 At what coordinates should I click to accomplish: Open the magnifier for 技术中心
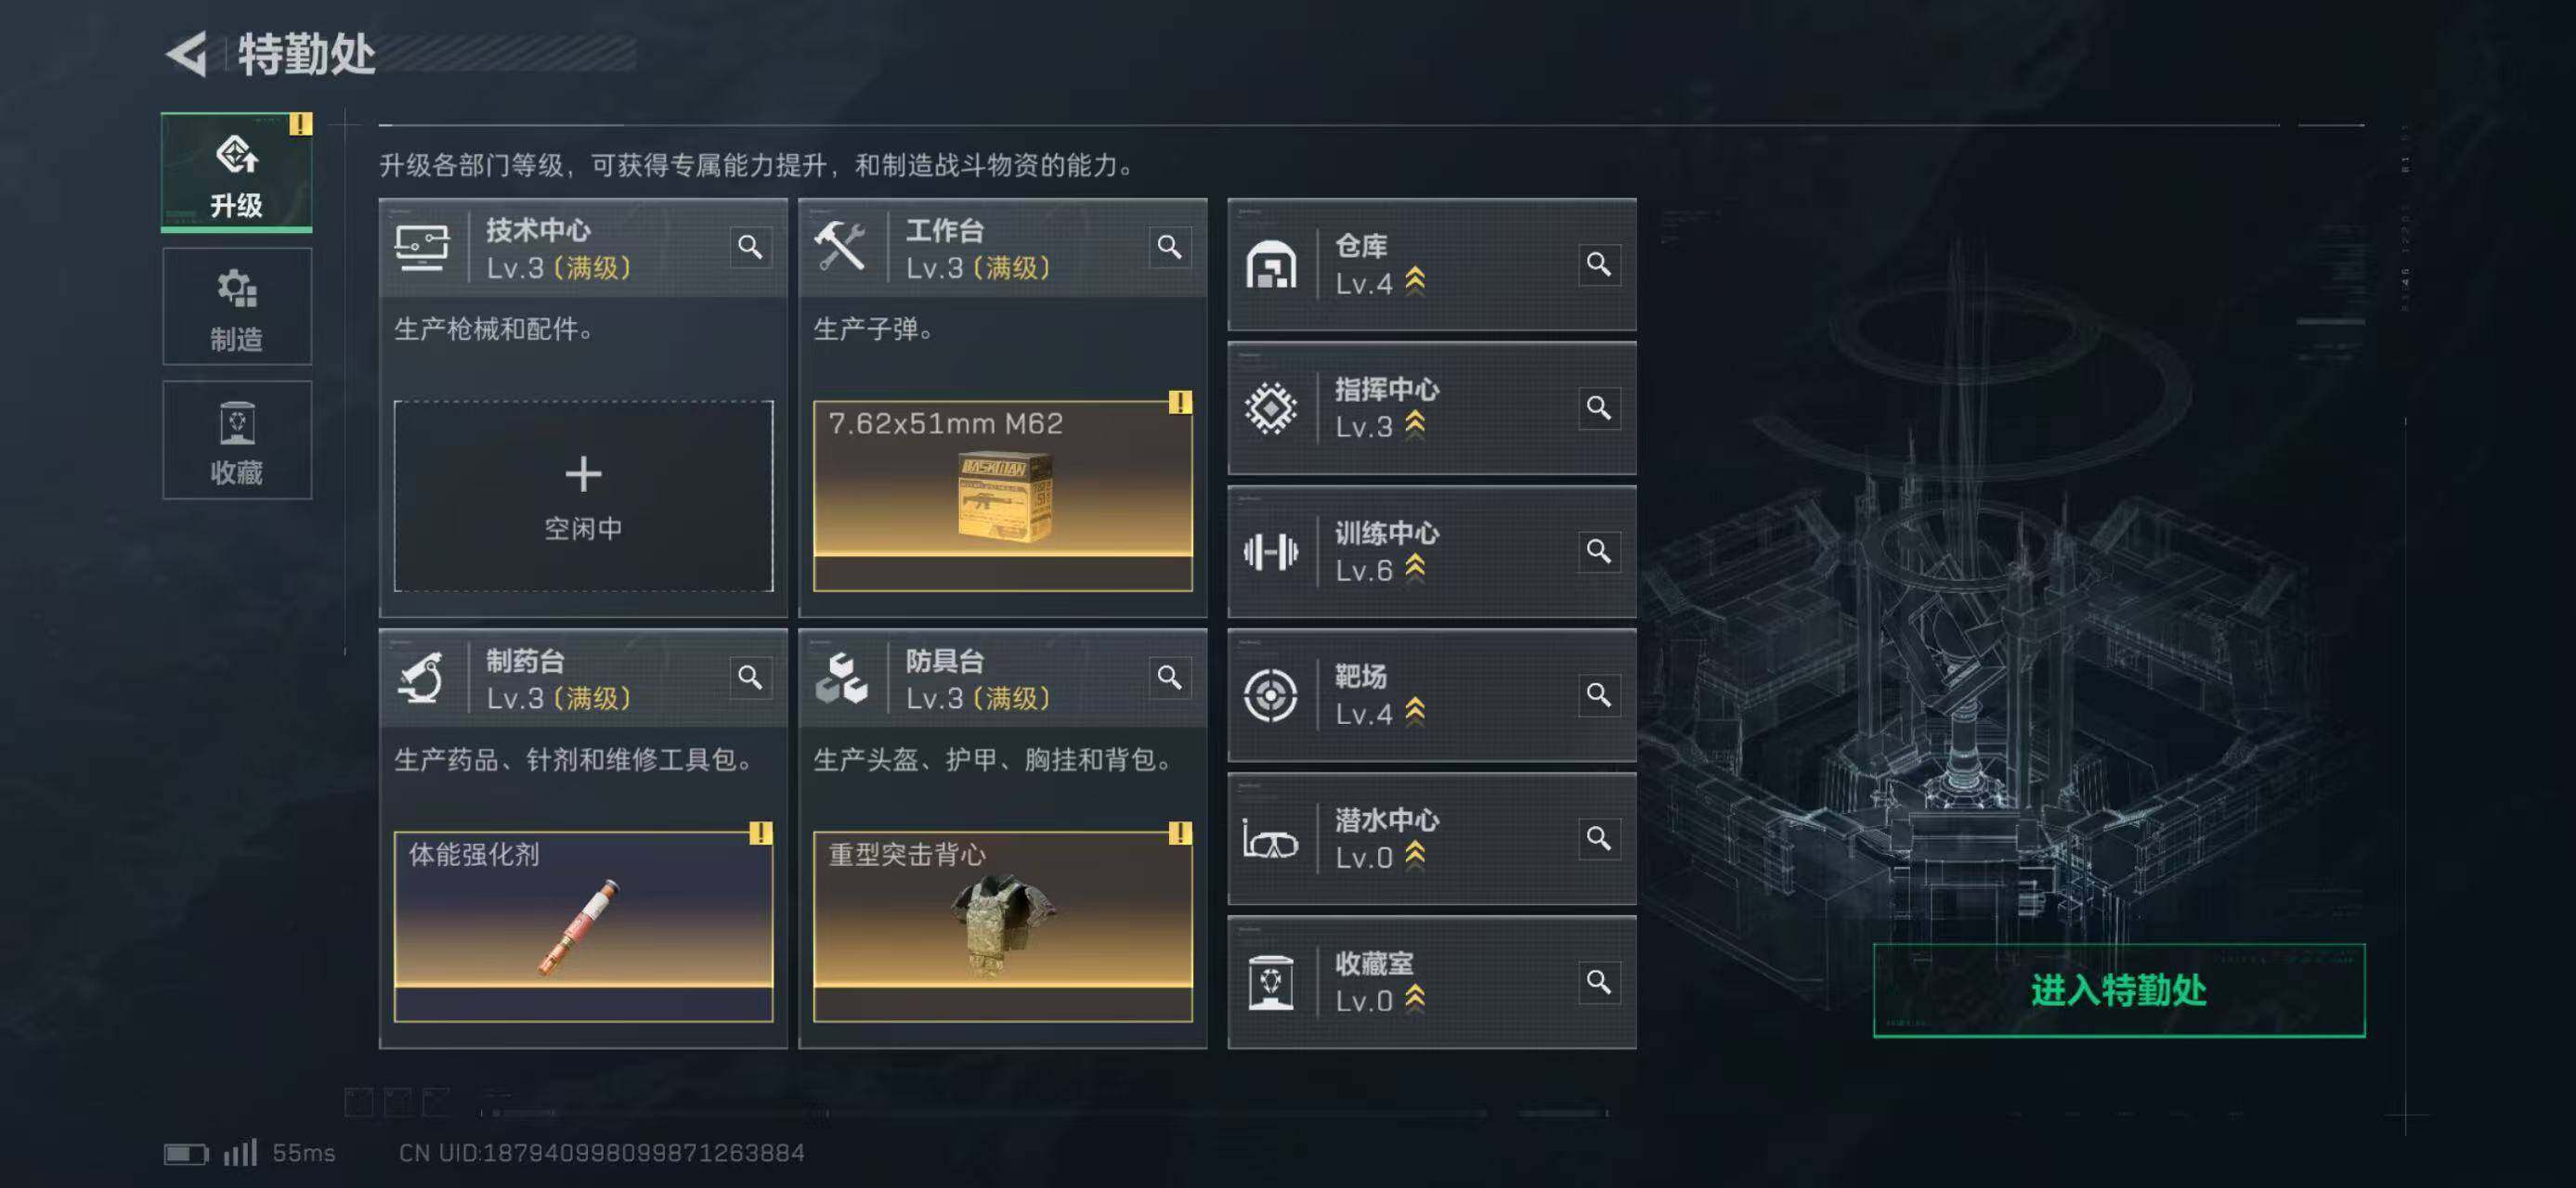tap(750, 247)
